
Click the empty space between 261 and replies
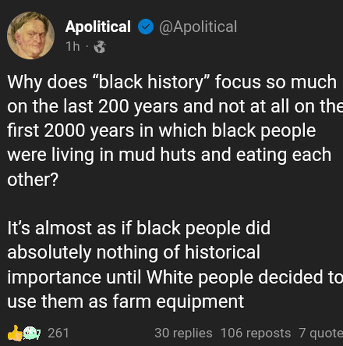click(x=111, y=333)
